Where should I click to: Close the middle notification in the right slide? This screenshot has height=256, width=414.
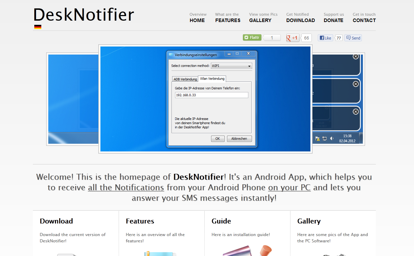tap(356, 84)
